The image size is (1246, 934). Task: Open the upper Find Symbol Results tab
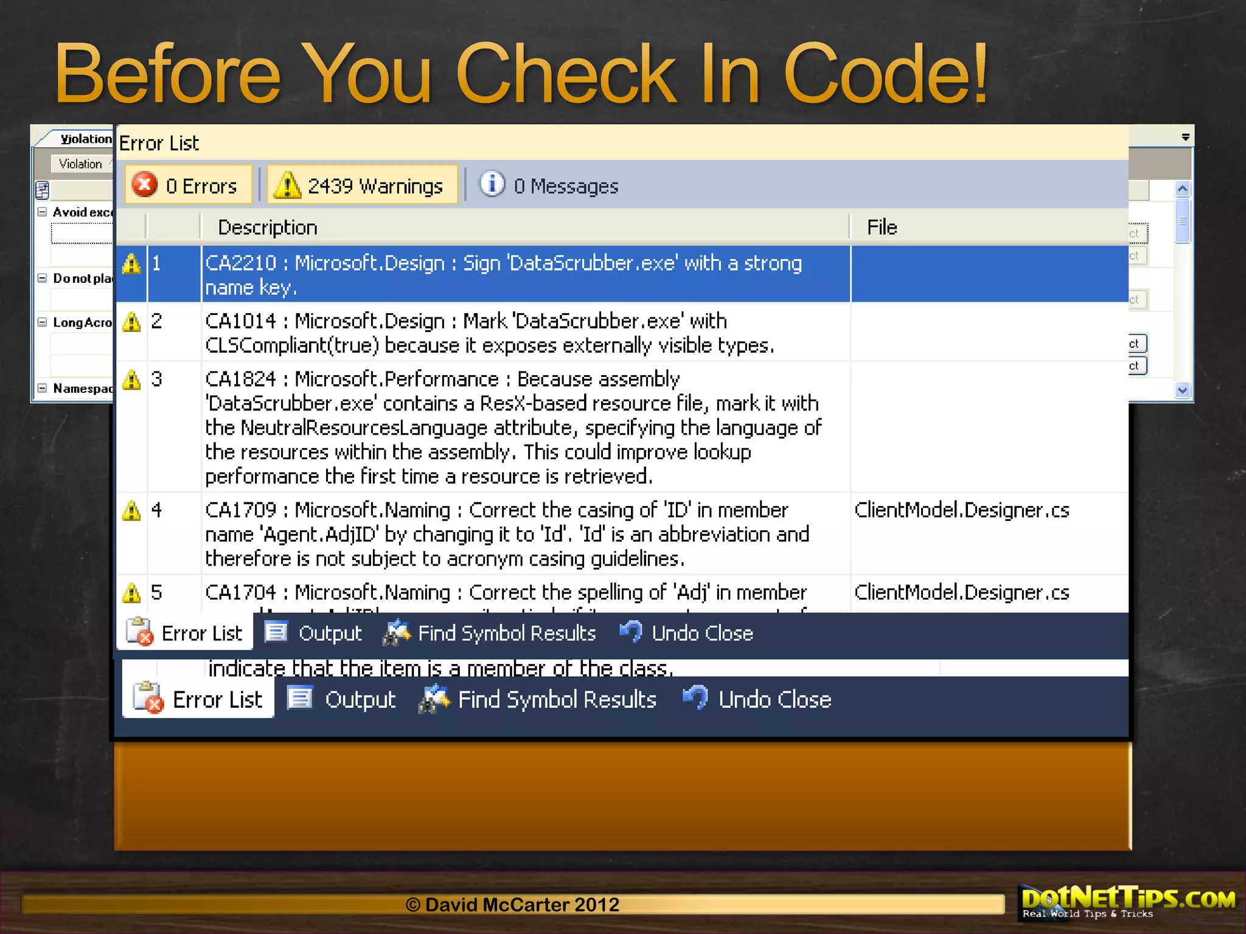tap(490, 632)
